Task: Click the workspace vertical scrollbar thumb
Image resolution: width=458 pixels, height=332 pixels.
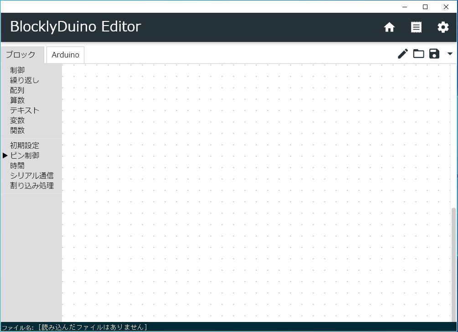Action: point(453,264)
